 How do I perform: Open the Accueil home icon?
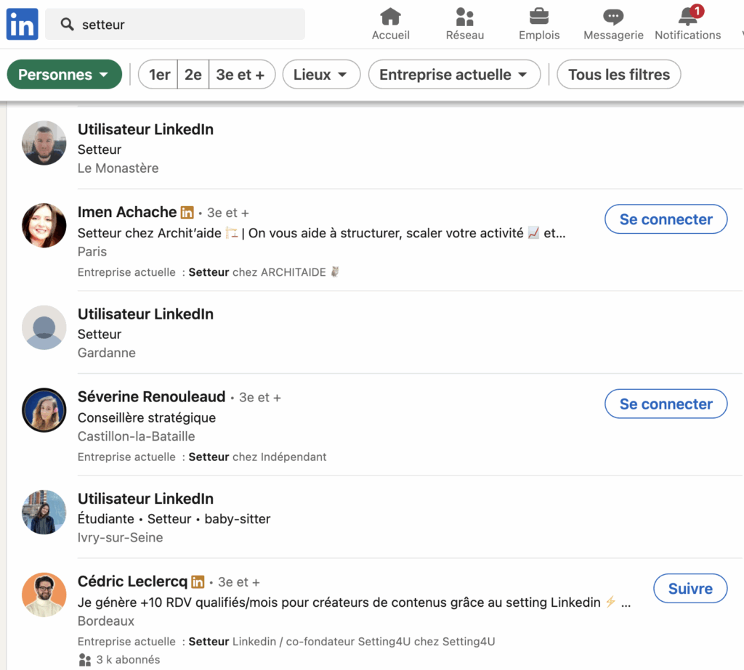pyautogui.click(x=390, y=17)
